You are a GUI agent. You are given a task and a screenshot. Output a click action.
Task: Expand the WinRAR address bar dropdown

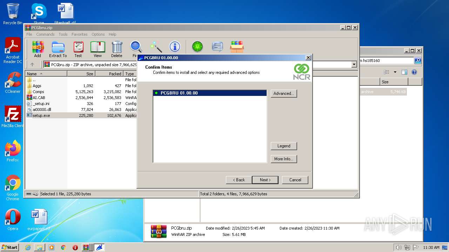(x=354, y=64)
